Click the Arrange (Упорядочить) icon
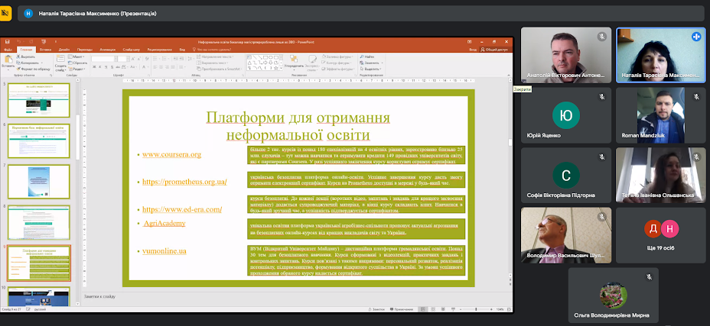Image resolution: width=710 pixels, height=326 pixels. click(x=294, y=59)
